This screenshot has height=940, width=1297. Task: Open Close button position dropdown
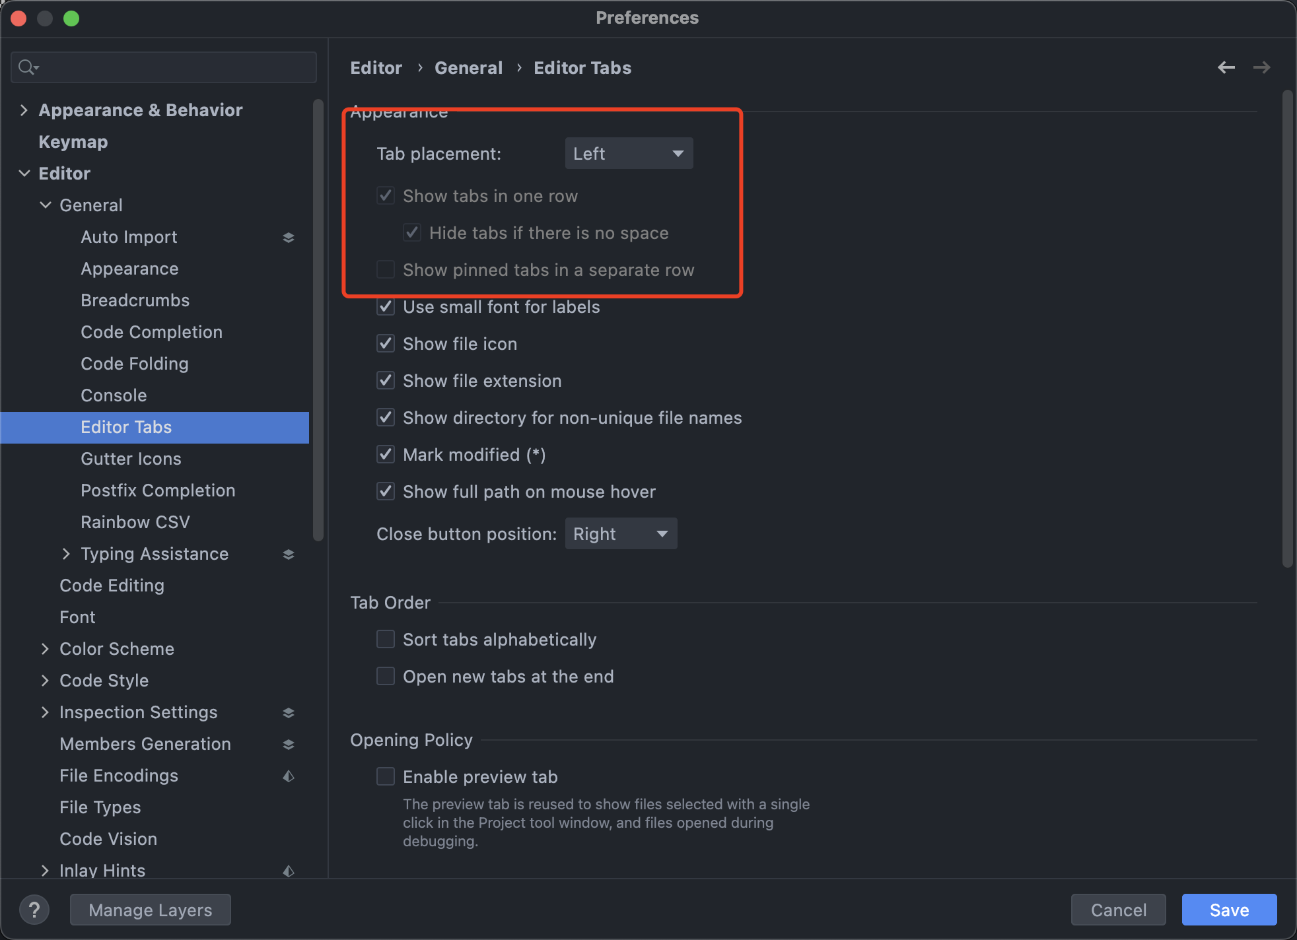[621, 534]
